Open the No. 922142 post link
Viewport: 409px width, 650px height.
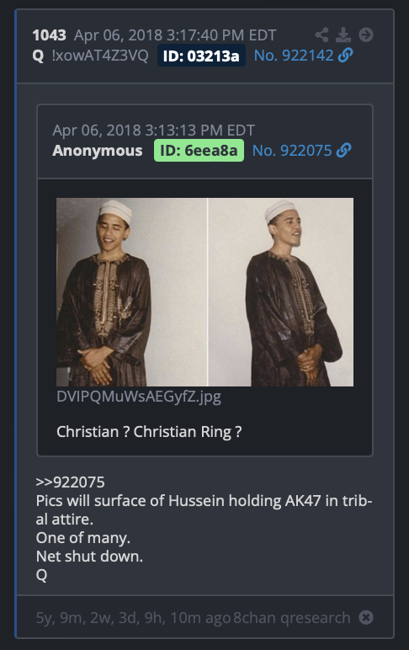tap(294, 56)
